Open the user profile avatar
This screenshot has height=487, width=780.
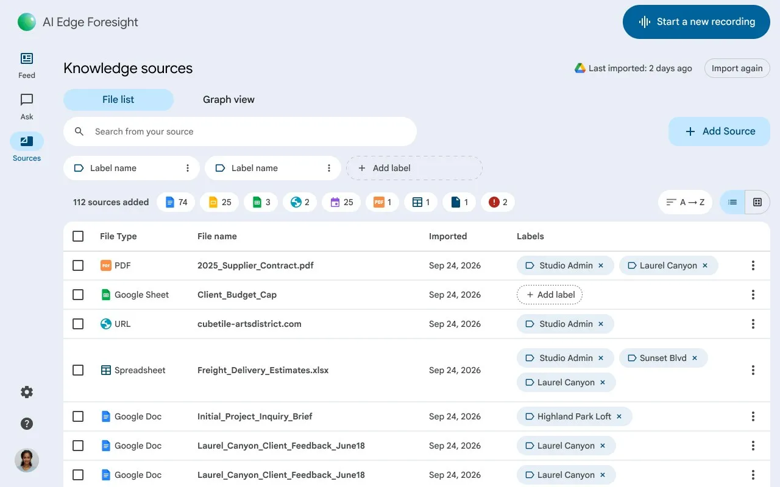coord(27,460)
